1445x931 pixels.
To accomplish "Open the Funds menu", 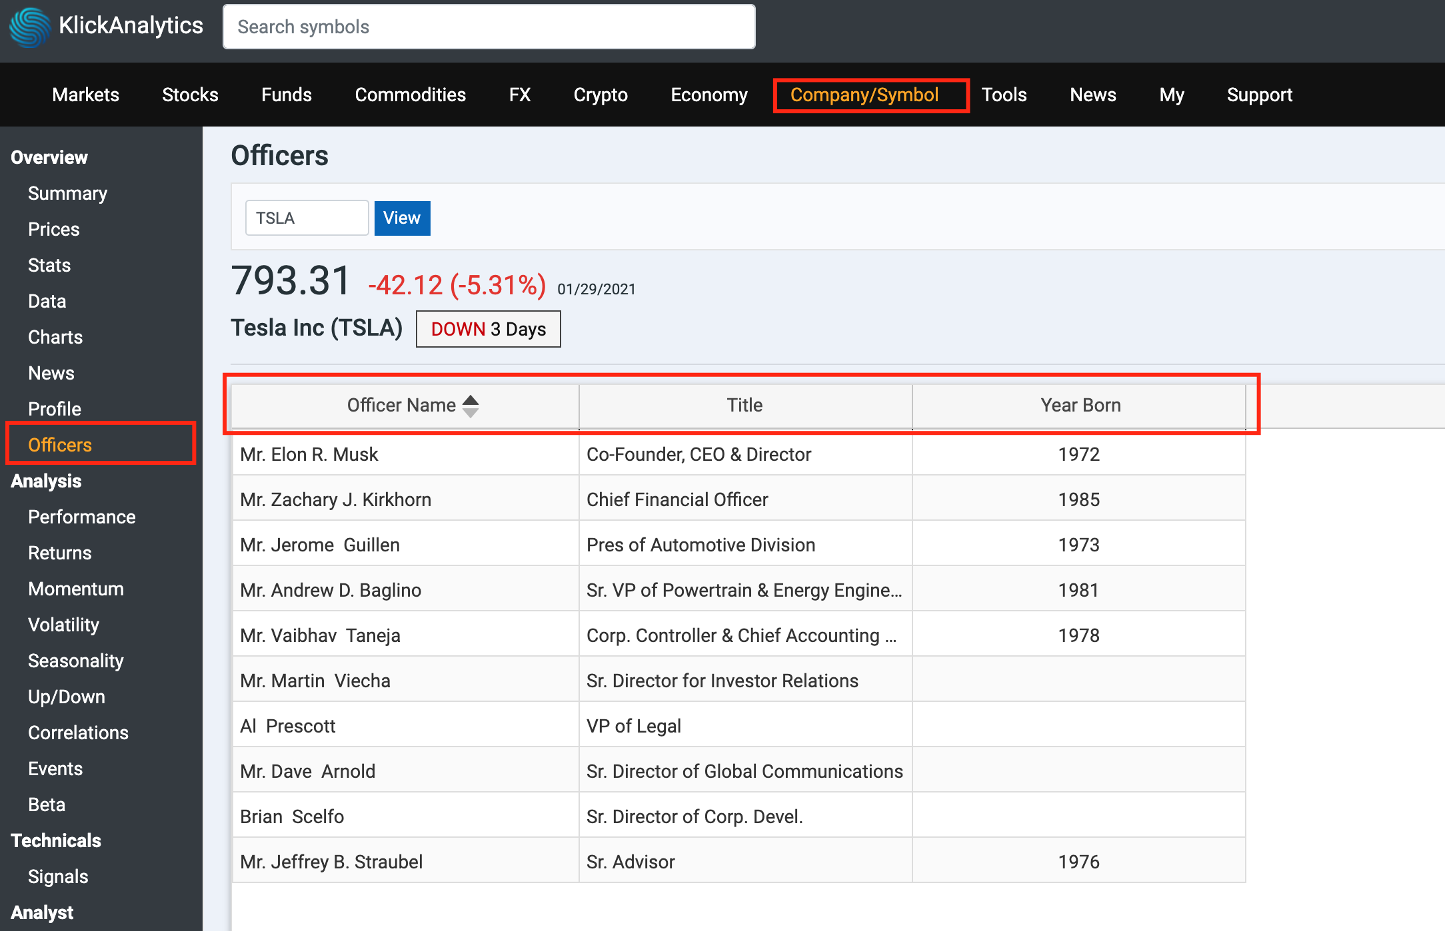I will [287, 95].
